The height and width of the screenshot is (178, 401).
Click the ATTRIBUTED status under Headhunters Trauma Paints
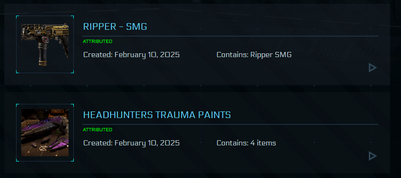pyautogui.click(x=98, y=130)
